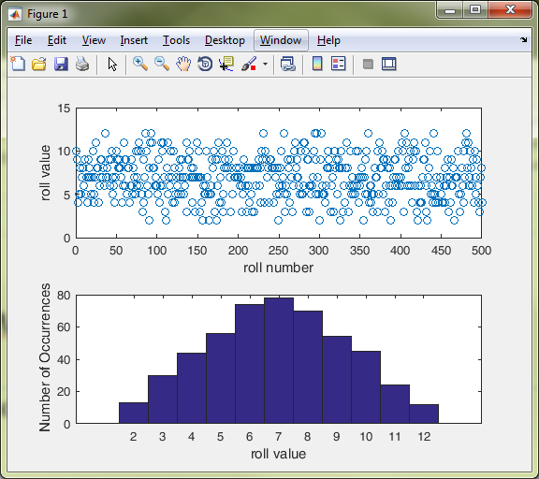Close the Figure 1 window
Screen dimensions: 539x479
[511, 9]
